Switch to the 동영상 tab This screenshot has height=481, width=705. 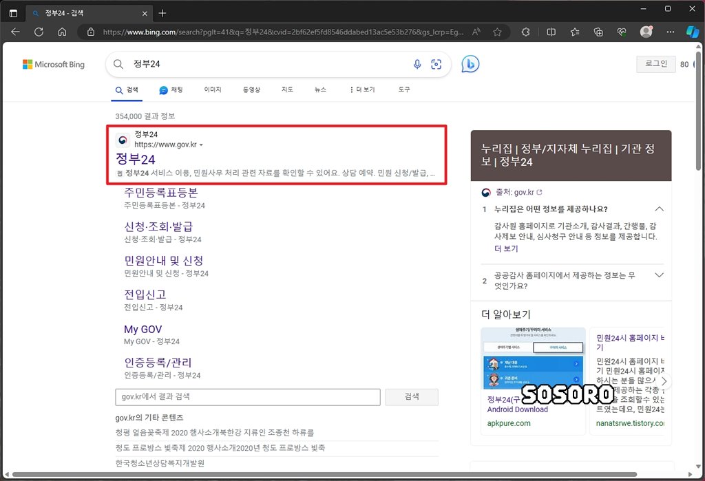(251, 89)
